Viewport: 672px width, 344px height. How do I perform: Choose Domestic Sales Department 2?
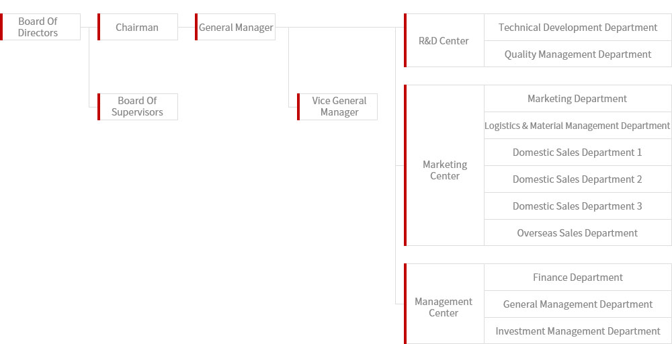tap(577, 179)
